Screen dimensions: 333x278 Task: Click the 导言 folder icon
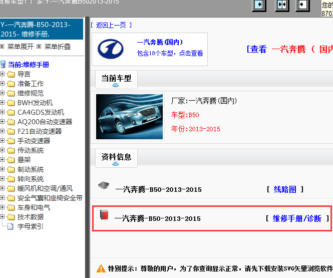tap(11, 74)
